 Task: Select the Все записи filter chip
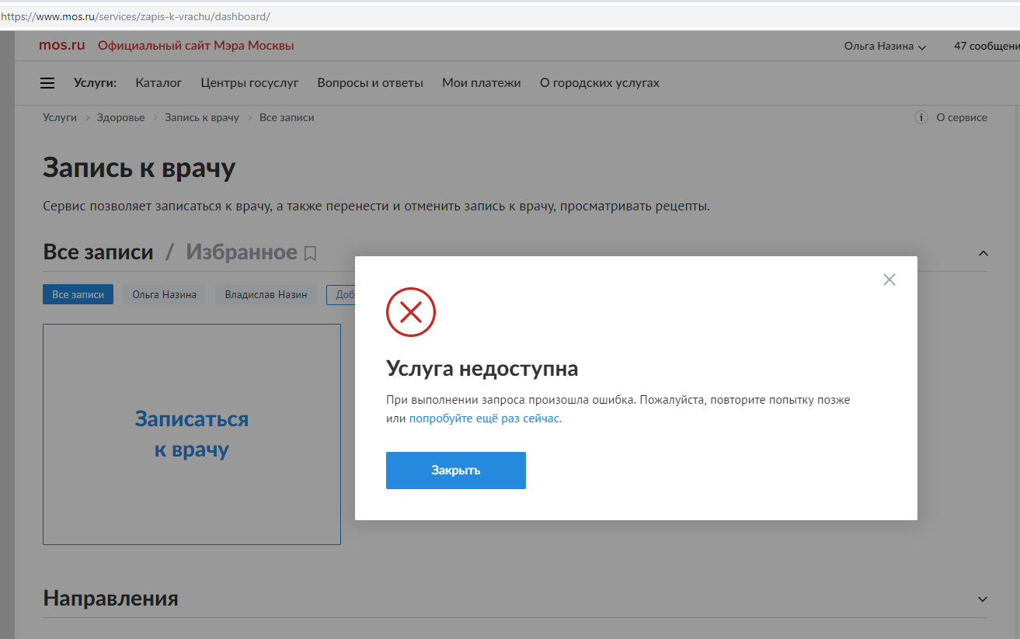click(78, 294)
